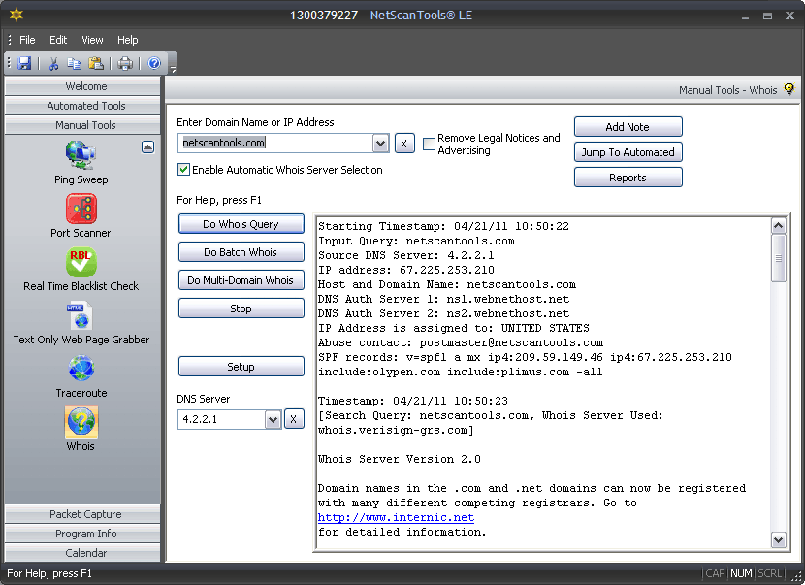Image resolution: width=805 pixels, height=585 pixels.
Task: Open the Help menu
Action: [x=127, y=40]
